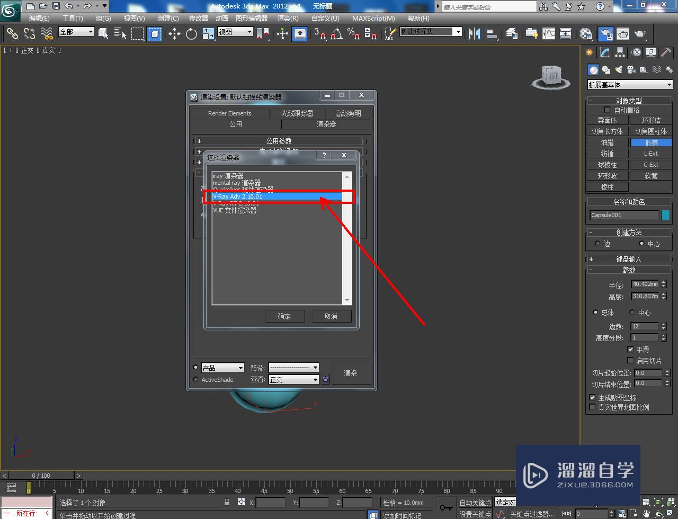Open the 全部 selection filter dropdown
This screenshot has width=678, height=519.
76,32
